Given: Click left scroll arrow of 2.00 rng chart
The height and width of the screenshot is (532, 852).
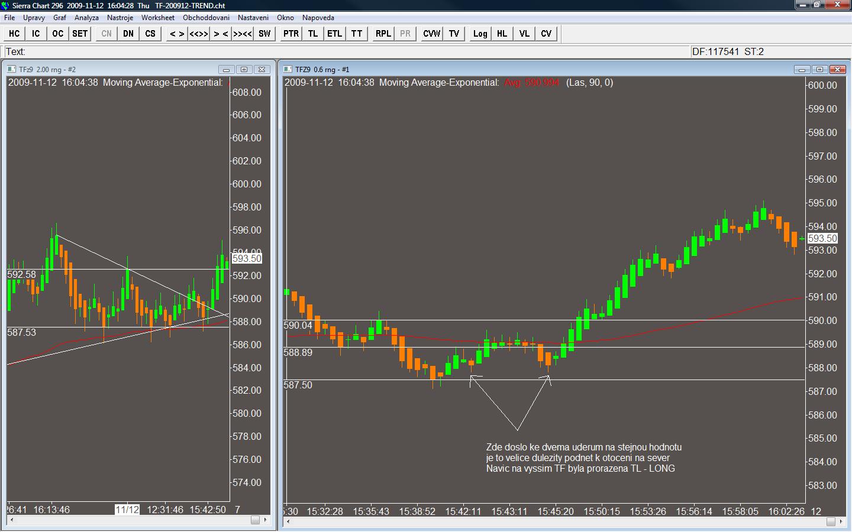Looking at the screenshot, I should point(11,520).
